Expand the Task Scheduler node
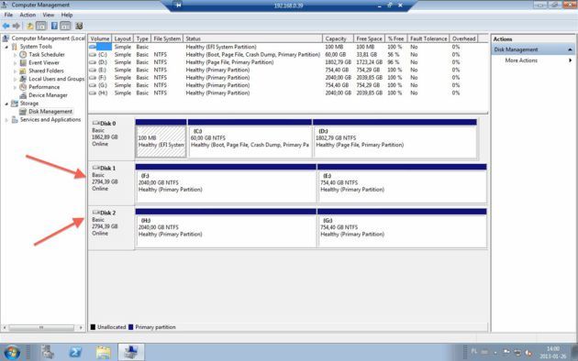 15,55
